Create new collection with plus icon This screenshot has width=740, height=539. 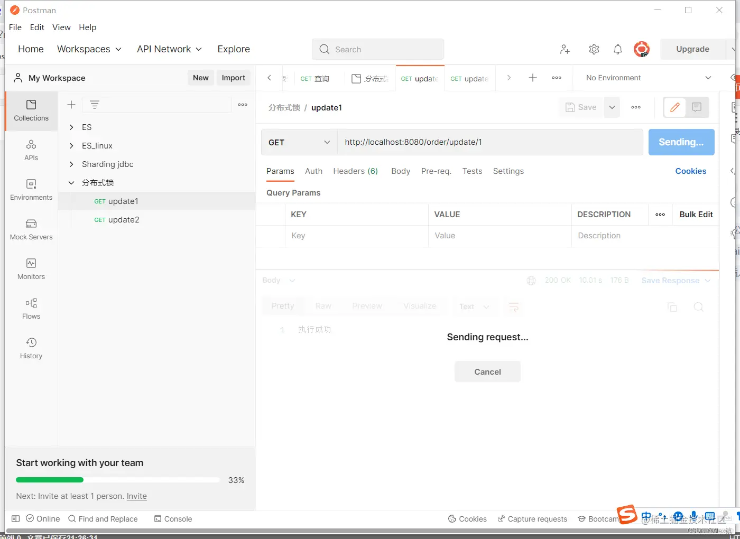click(71, 105)
